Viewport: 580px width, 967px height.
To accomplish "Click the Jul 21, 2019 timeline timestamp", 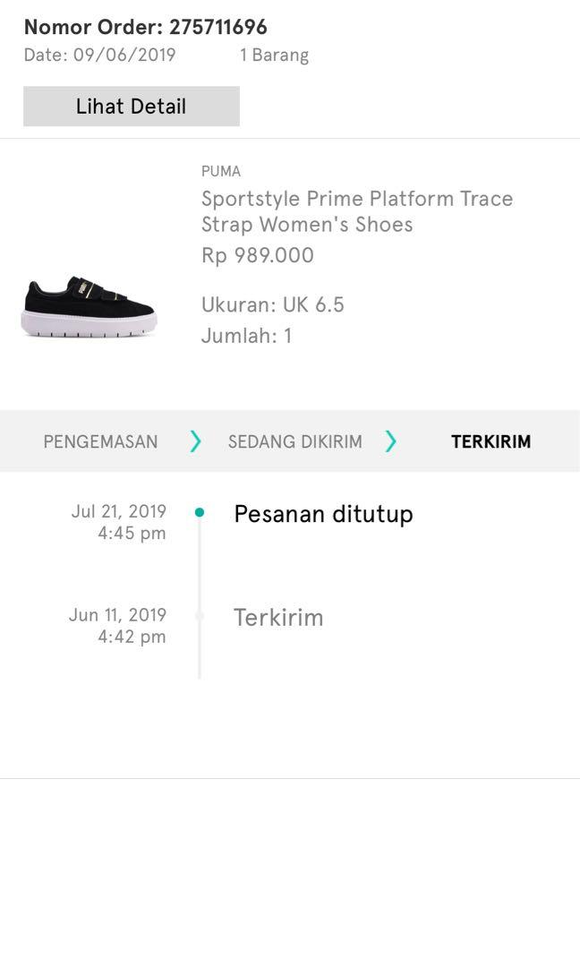I will pos(120,521).
